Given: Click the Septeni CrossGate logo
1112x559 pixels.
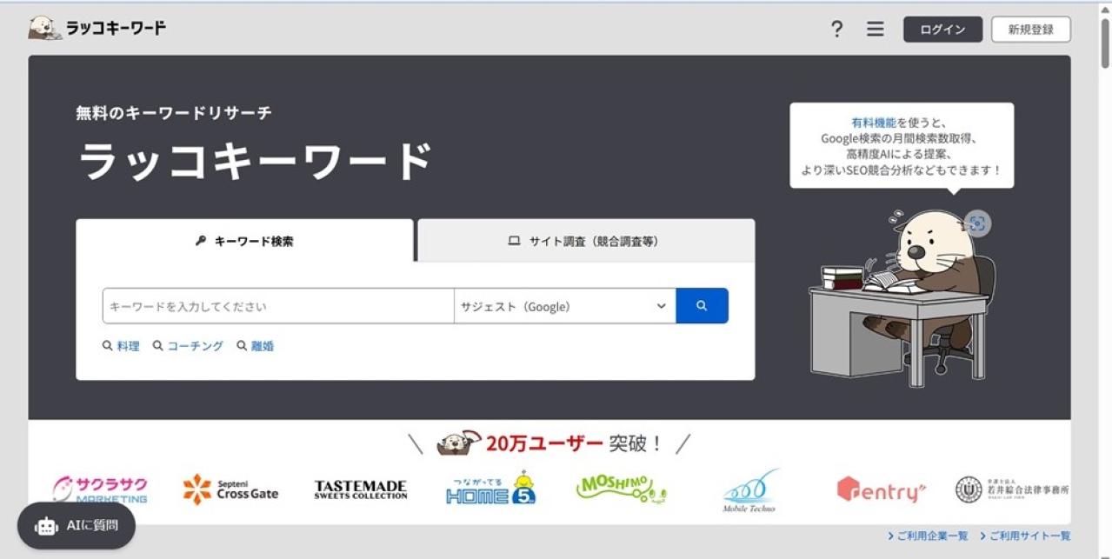Looking at the screenshot, I should [x=230, y=489].
